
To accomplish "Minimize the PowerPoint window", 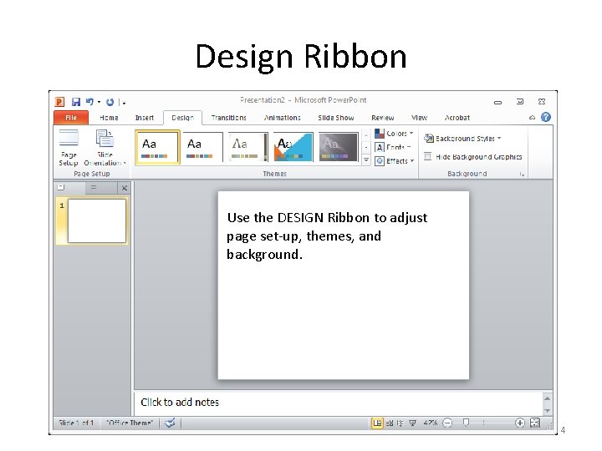I will (498, 102).
